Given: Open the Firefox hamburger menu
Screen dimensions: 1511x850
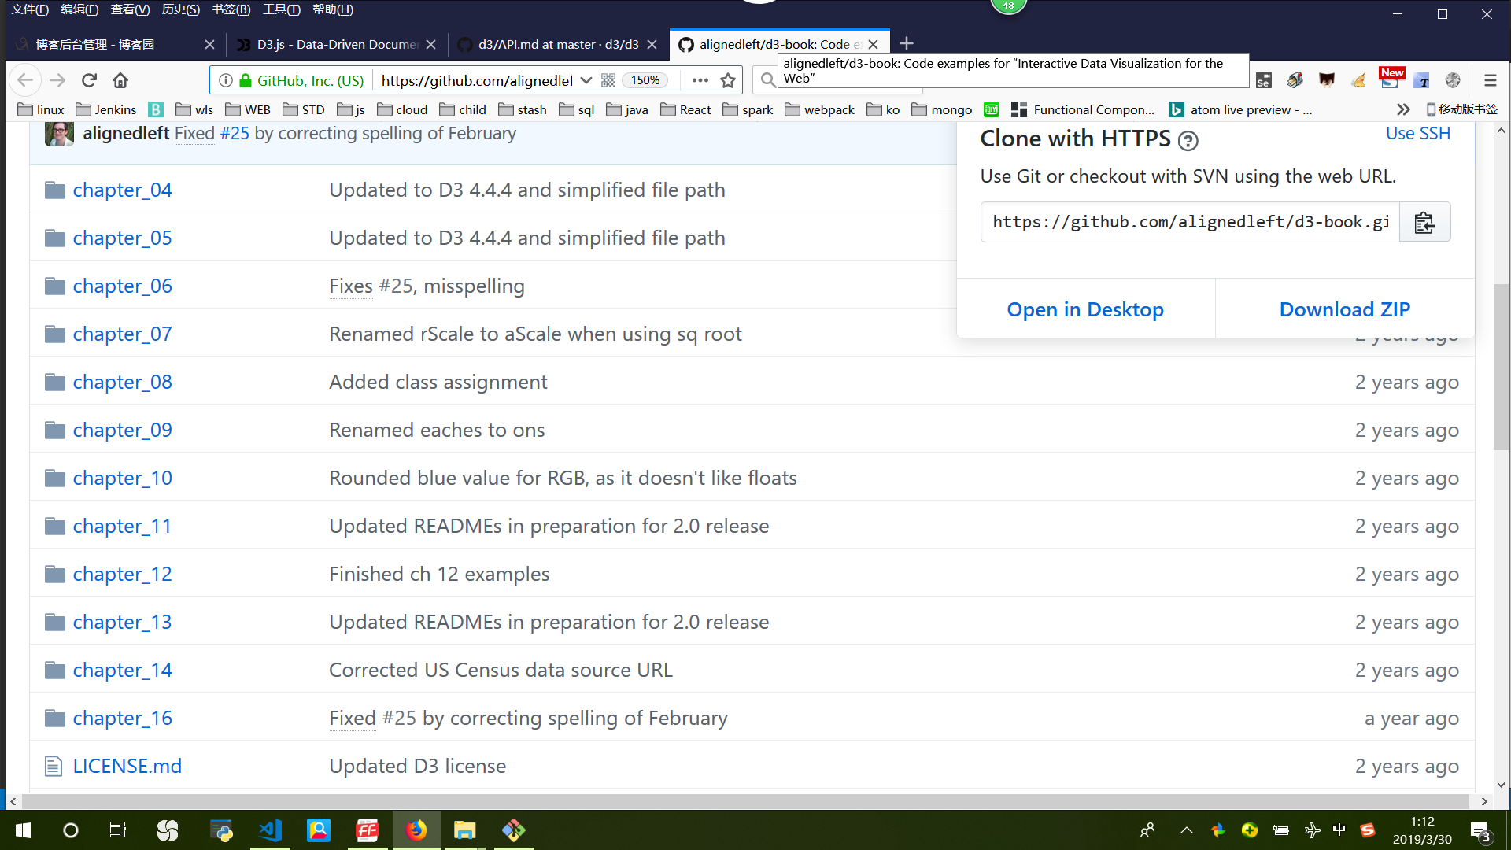Looking at the screenshot, I should (x=1490, y=80).
